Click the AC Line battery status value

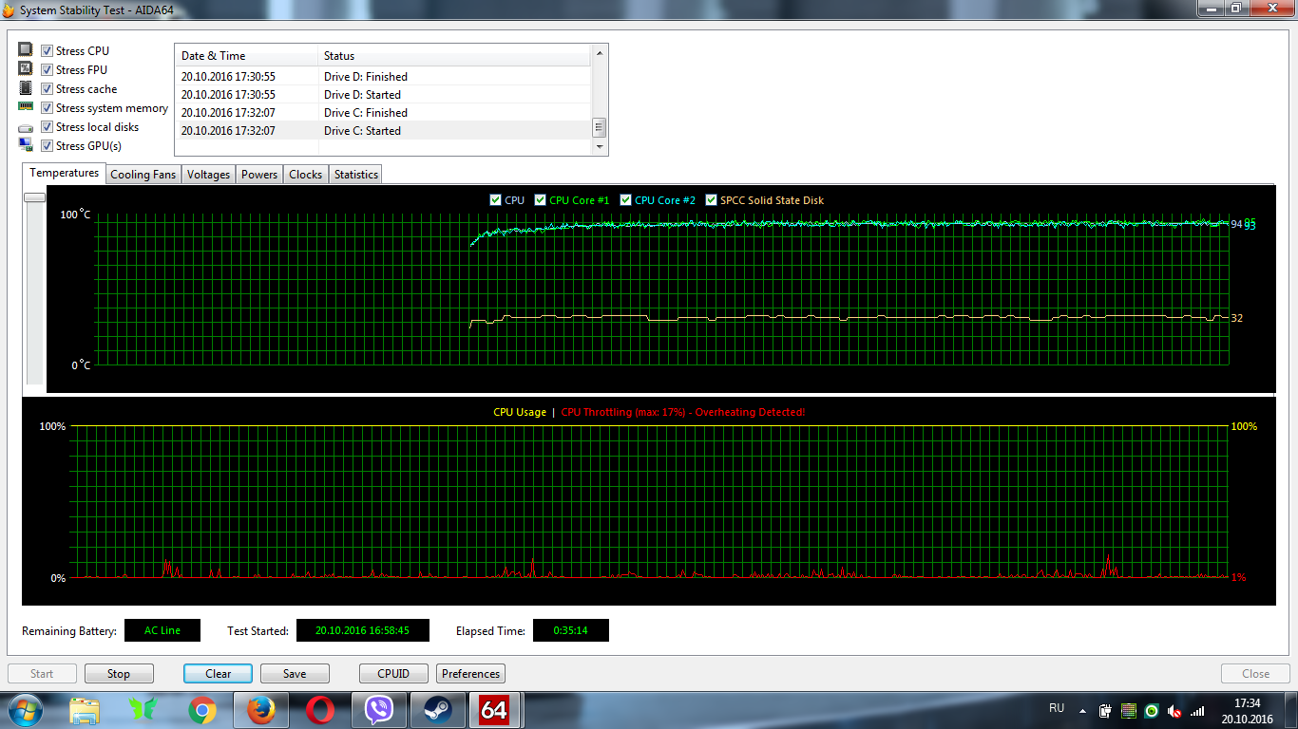tap(162, 630)
